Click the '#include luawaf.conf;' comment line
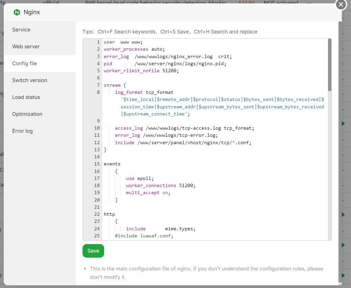The width and height of the screenshot is (351, 288). 144,236
